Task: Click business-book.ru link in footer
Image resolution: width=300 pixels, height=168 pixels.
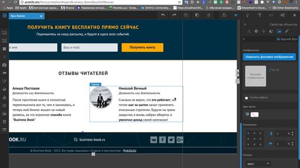Action: point(92,140)
